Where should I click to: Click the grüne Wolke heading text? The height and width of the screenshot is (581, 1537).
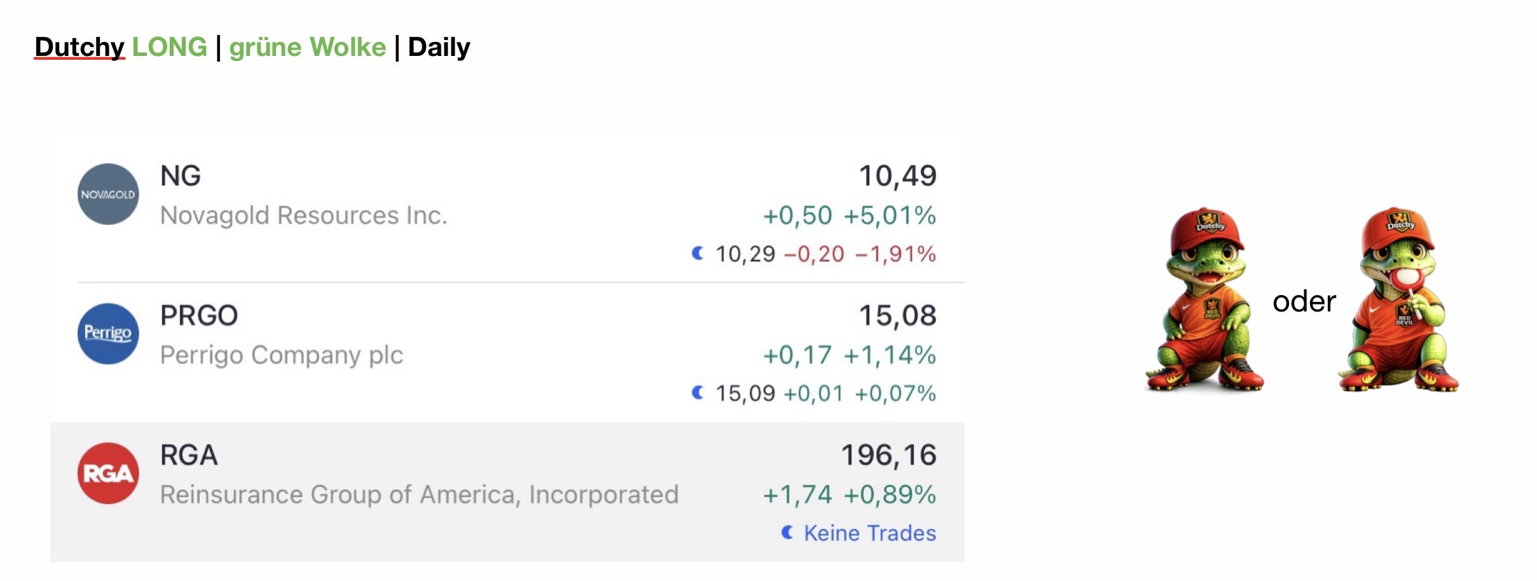pyautogui.click(x=307, y=47)
